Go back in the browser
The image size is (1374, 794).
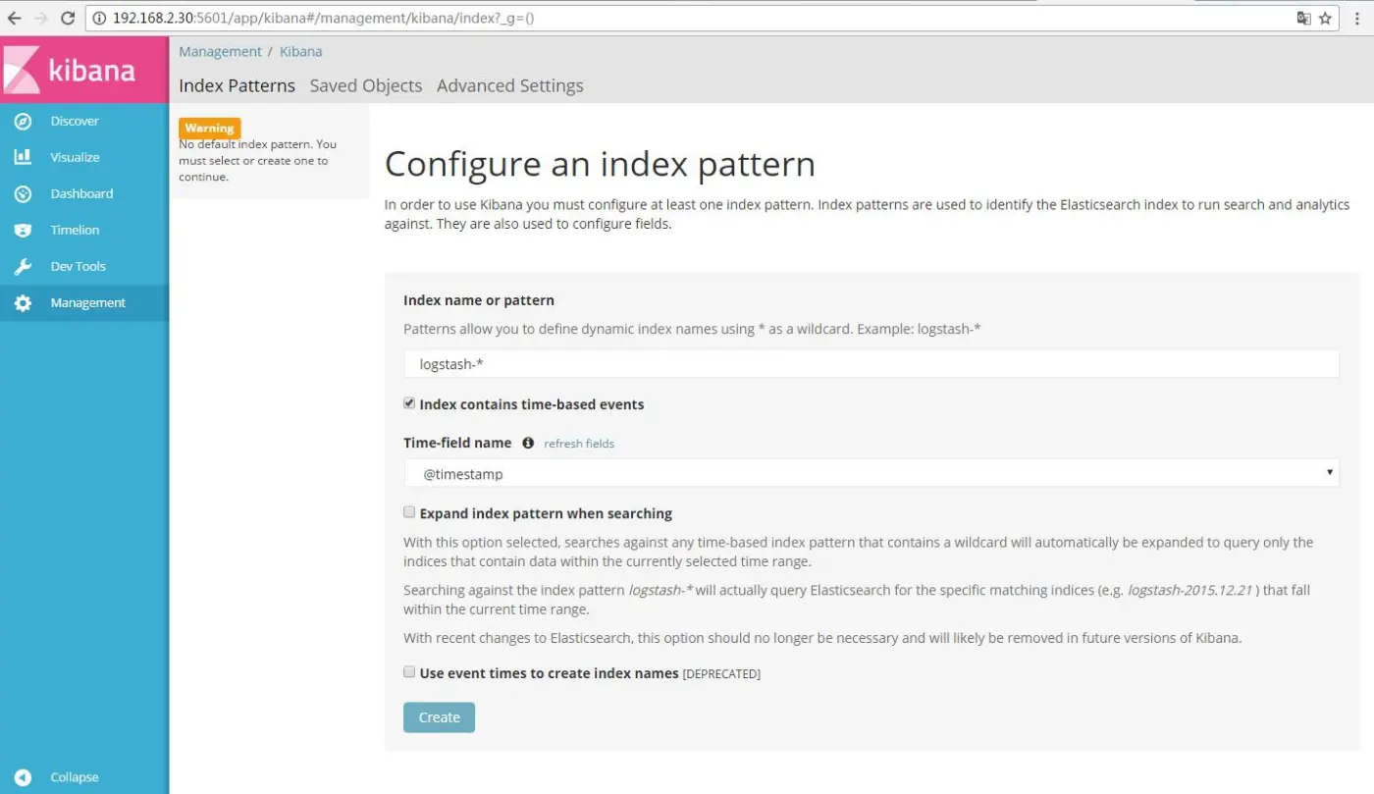[14, 18]
